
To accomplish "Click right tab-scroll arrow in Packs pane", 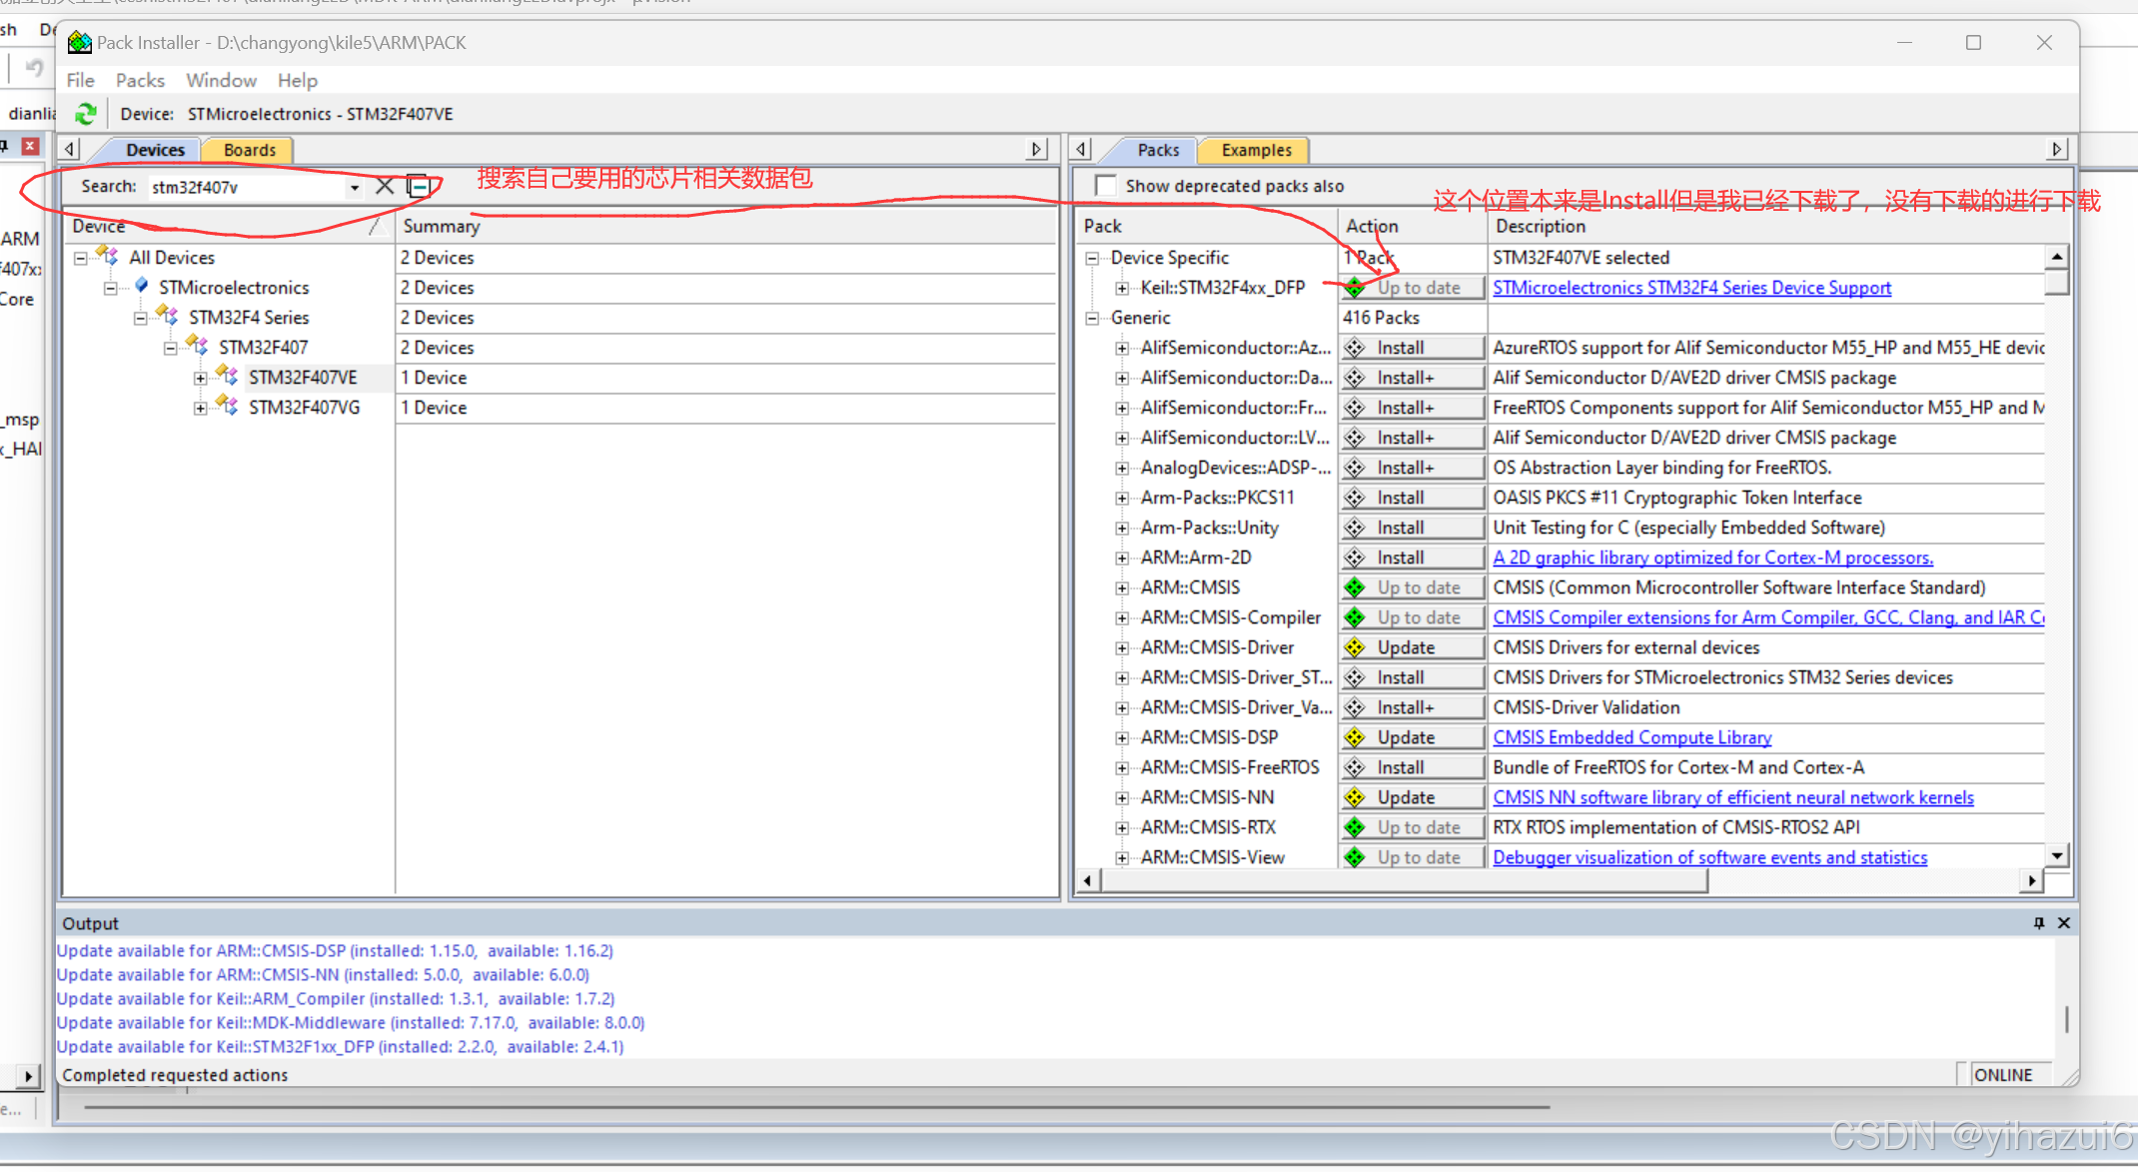I will tap(2057, 150).
